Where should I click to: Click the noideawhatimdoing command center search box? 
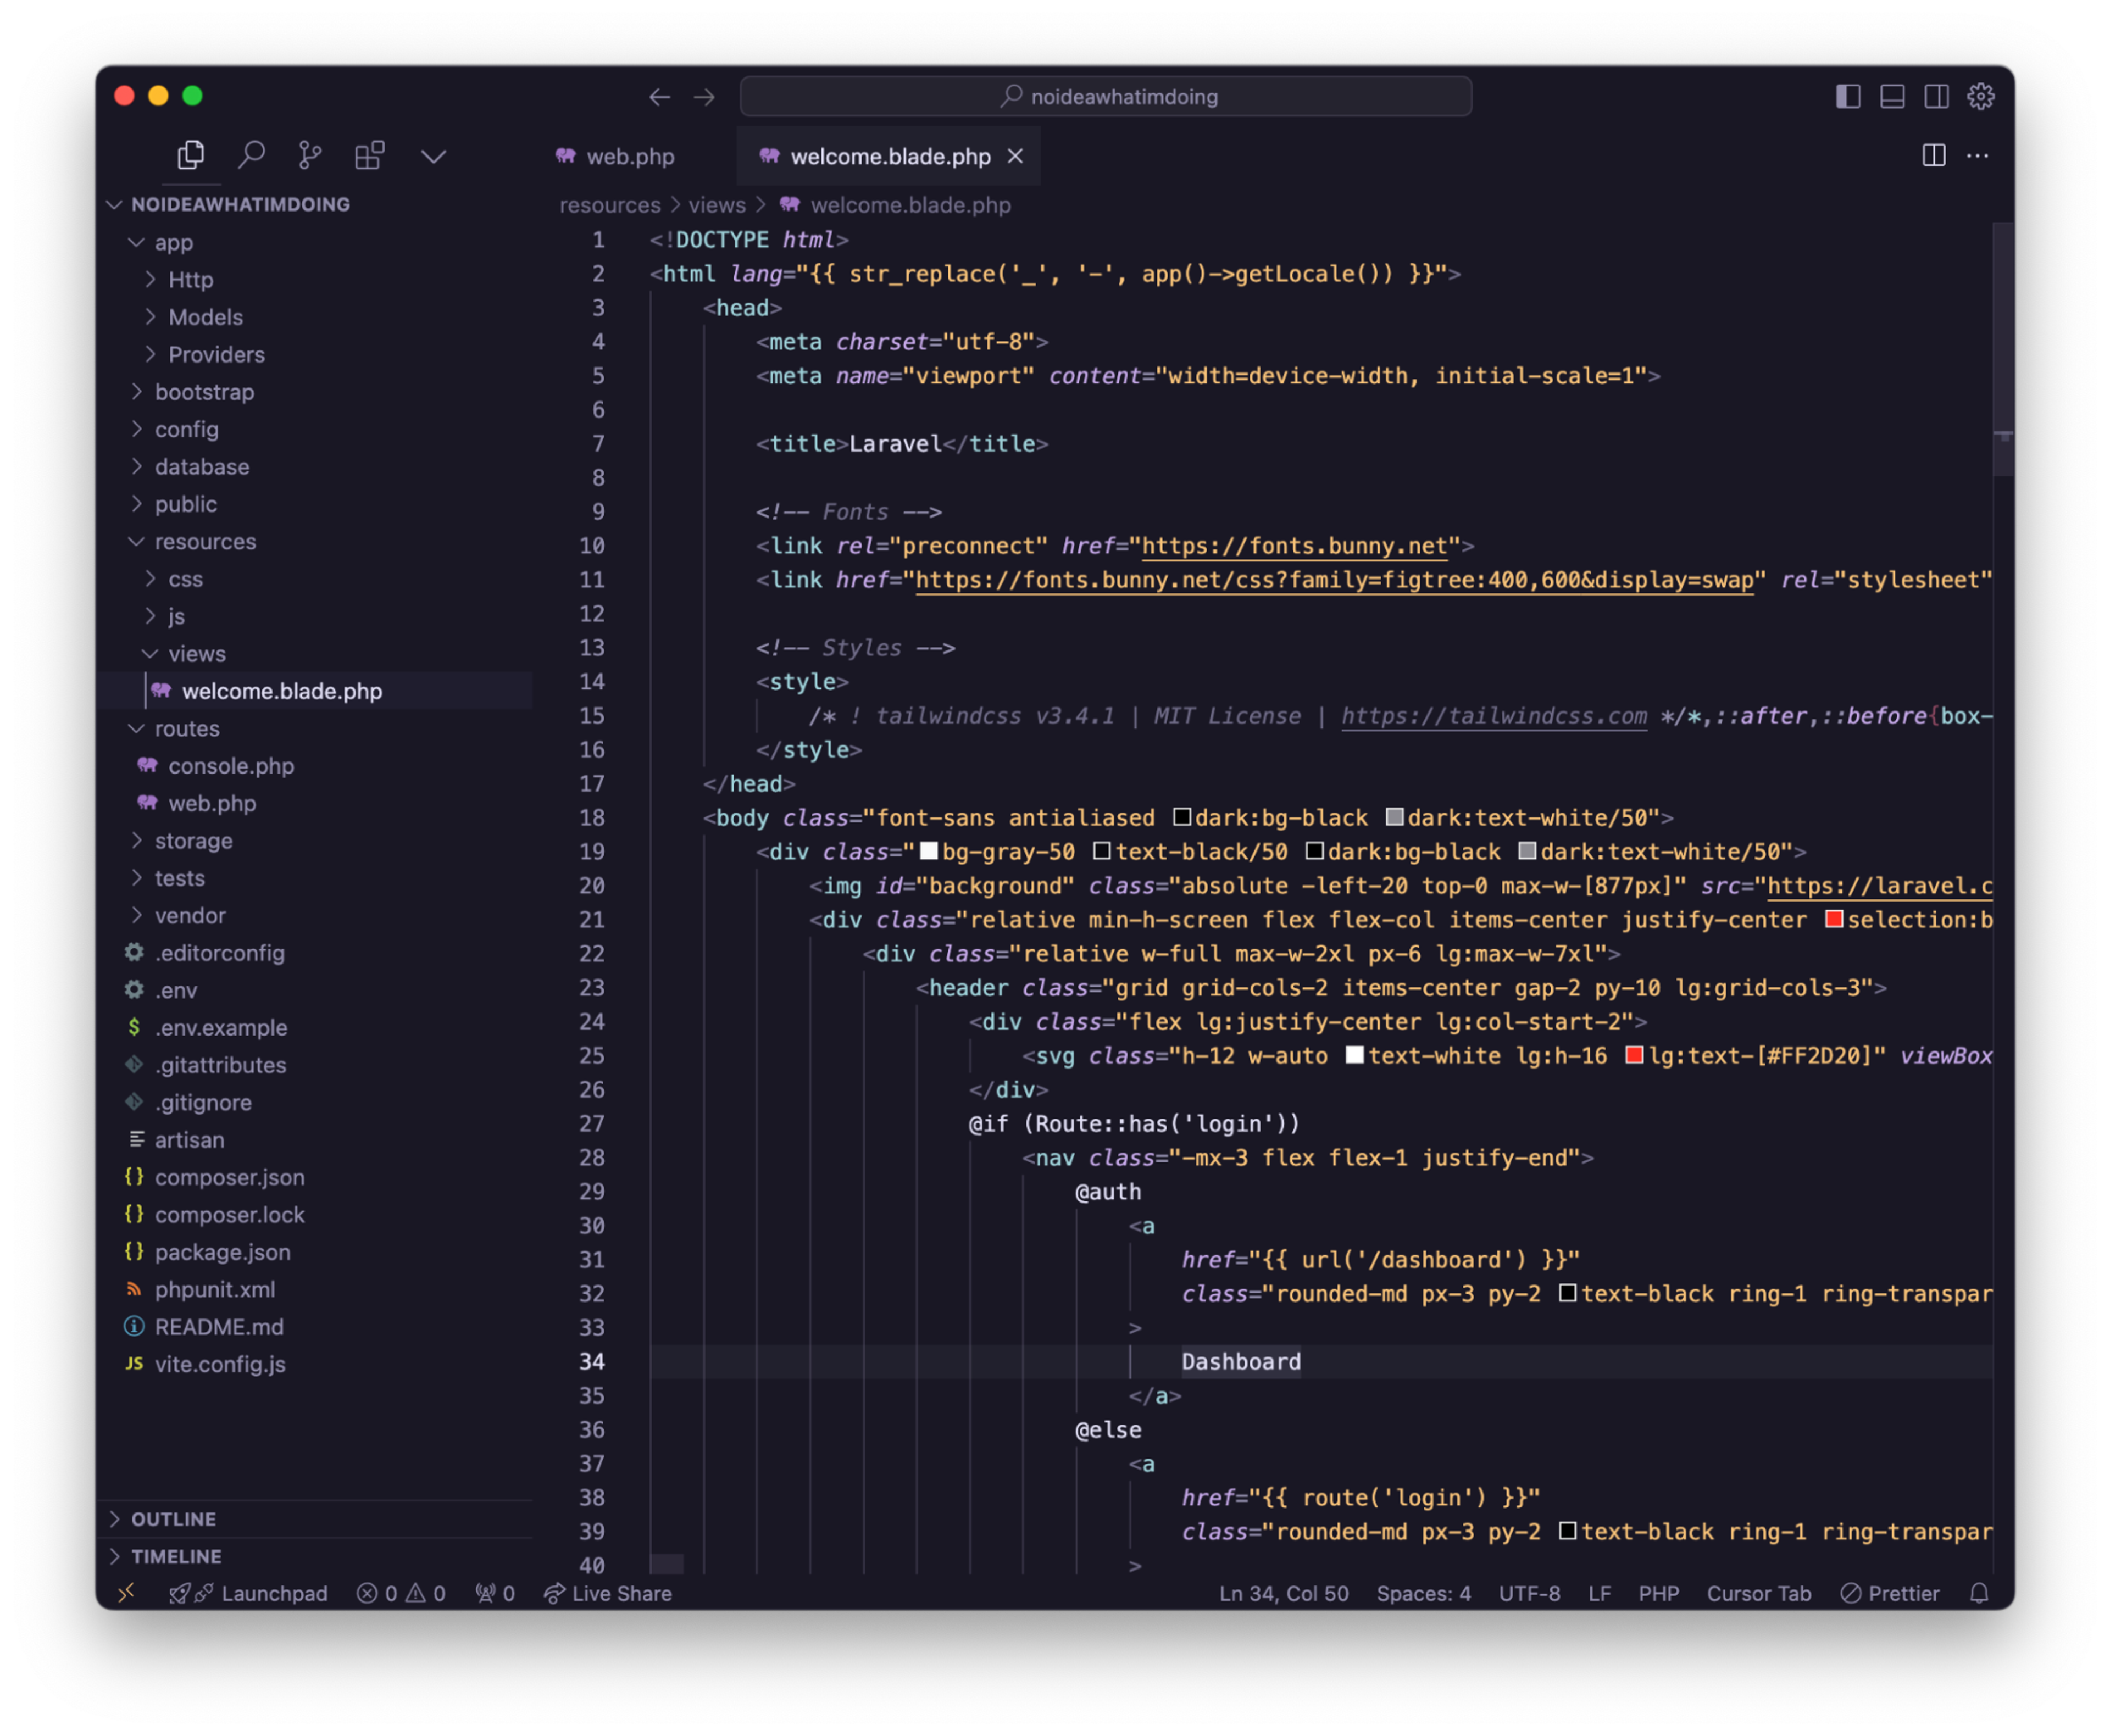[x=1105, y=97]
